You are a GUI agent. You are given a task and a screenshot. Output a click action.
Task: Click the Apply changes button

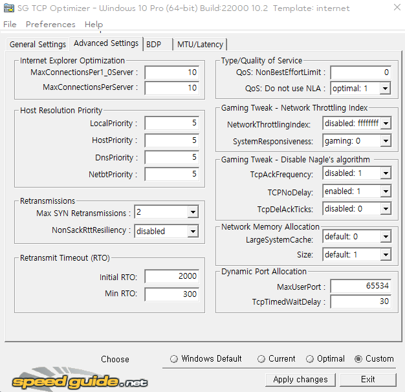[x=300, y=380]
